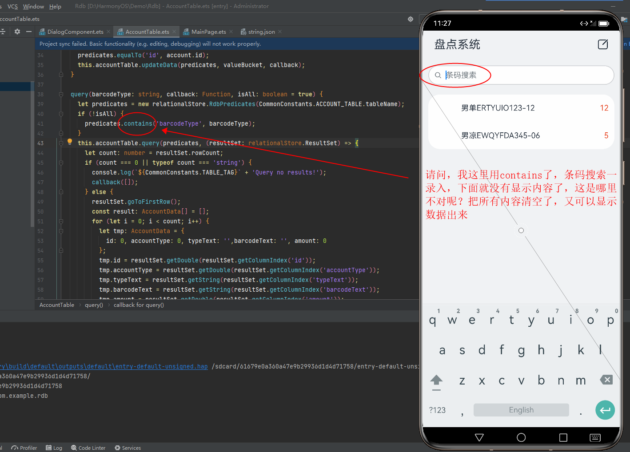Close the string.json tab
The height and width of the screenshot is (452, 630).
click(280, 32)
